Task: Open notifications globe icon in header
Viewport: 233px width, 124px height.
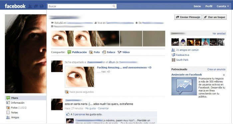Action: pos(42,6)
